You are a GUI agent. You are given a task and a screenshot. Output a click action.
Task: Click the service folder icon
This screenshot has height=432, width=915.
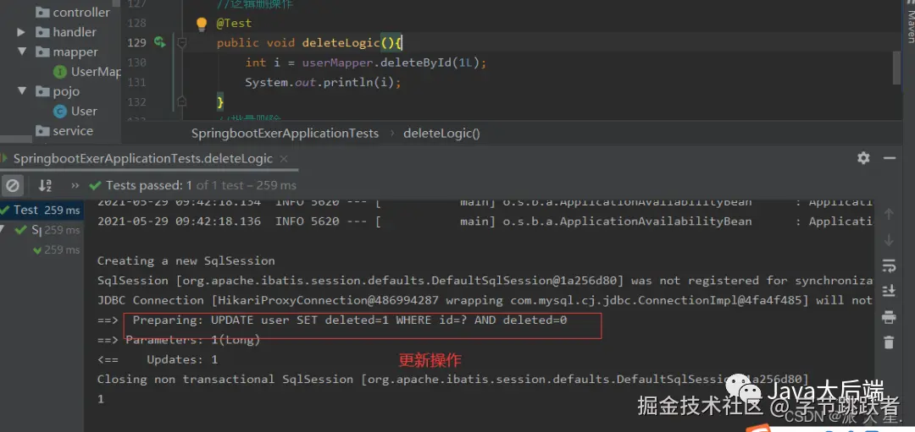pos(42,131)
